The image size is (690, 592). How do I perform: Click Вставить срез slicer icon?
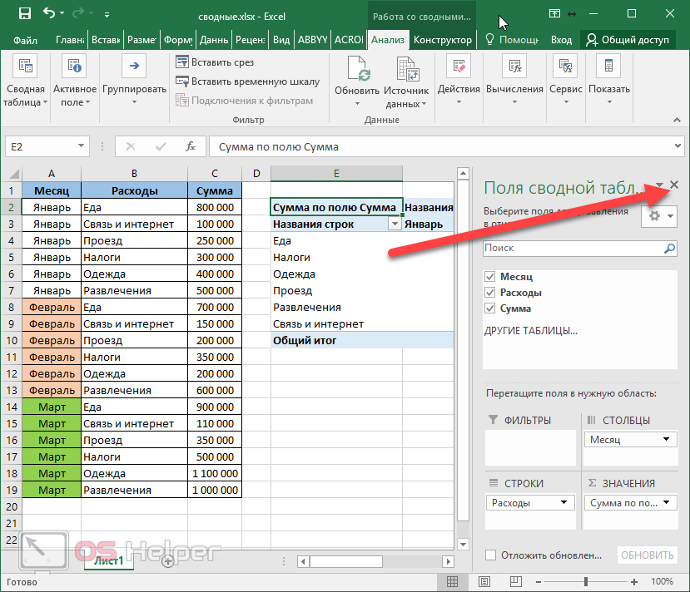pos(183,62)
